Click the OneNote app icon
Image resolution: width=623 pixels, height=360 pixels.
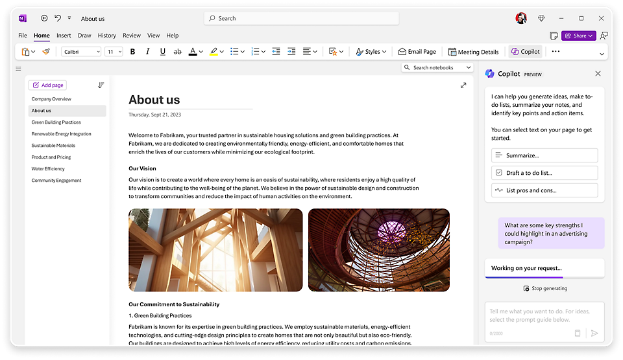tap(23, 18)
